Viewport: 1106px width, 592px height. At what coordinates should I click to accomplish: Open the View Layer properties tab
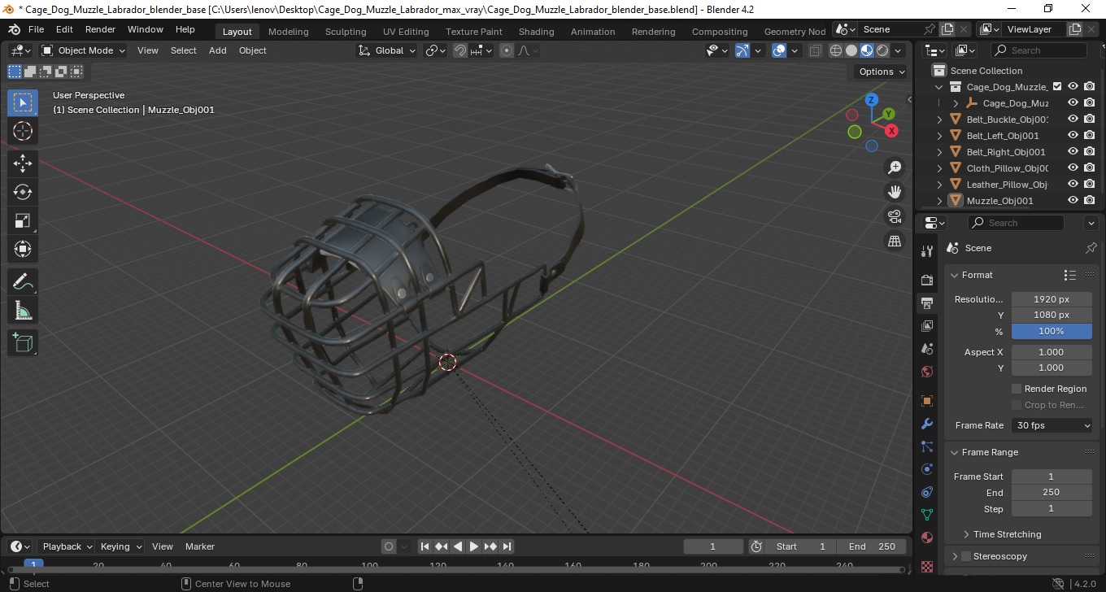(927, 325)
